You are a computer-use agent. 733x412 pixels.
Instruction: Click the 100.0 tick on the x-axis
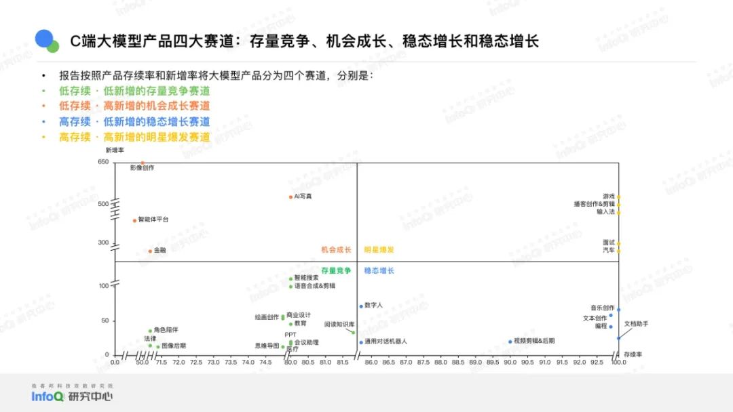619,362
